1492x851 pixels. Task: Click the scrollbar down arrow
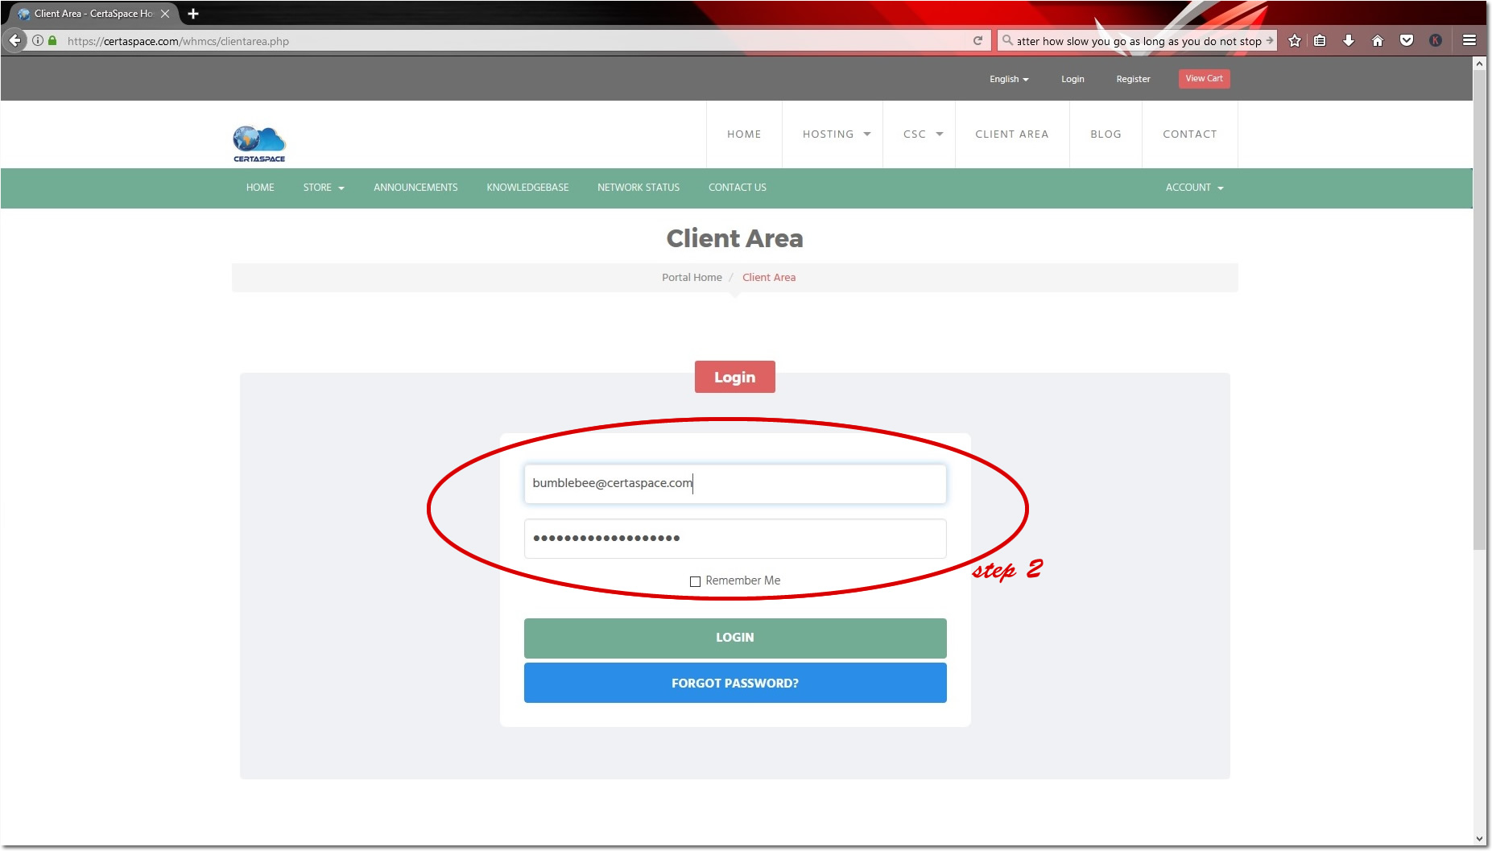point(1479,838)
